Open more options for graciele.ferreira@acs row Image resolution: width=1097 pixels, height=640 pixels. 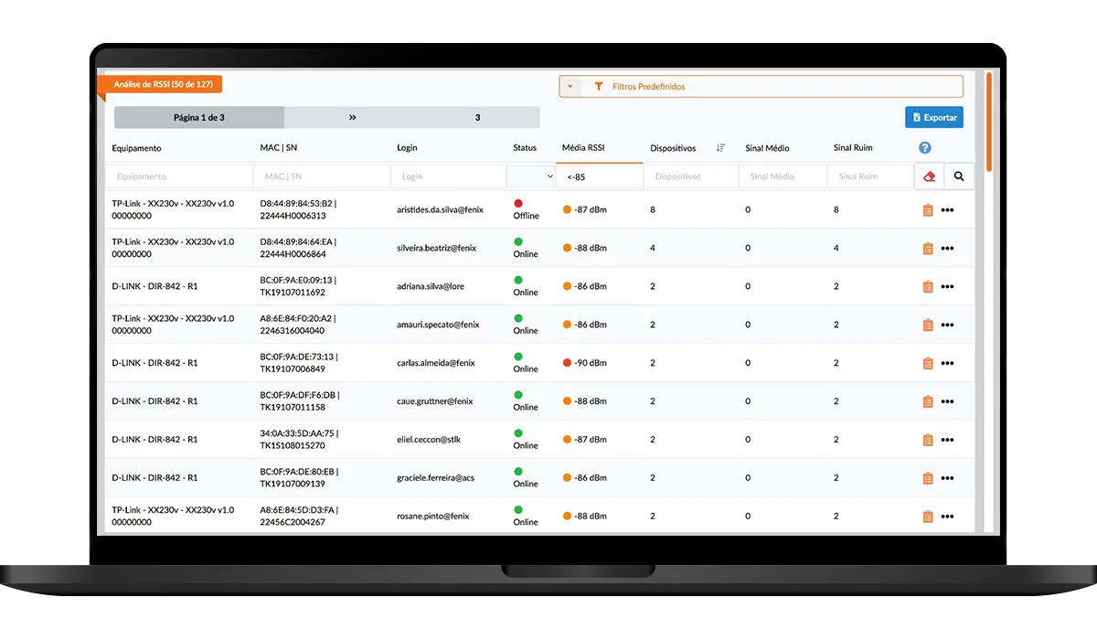click(947, 478)
